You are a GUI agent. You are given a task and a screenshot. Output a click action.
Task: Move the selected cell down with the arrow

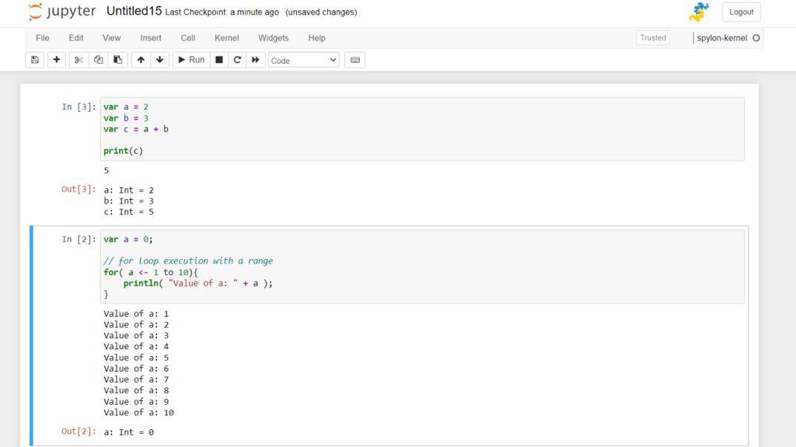[x=160, y=60]
